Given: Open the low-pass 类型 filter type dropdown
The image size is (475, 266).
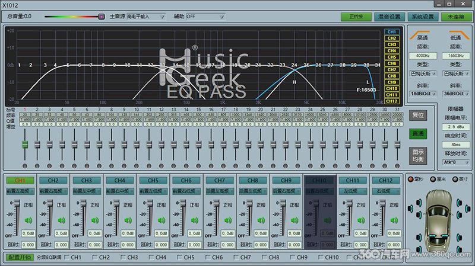Looking at the screenshot, I should (456, 73).
